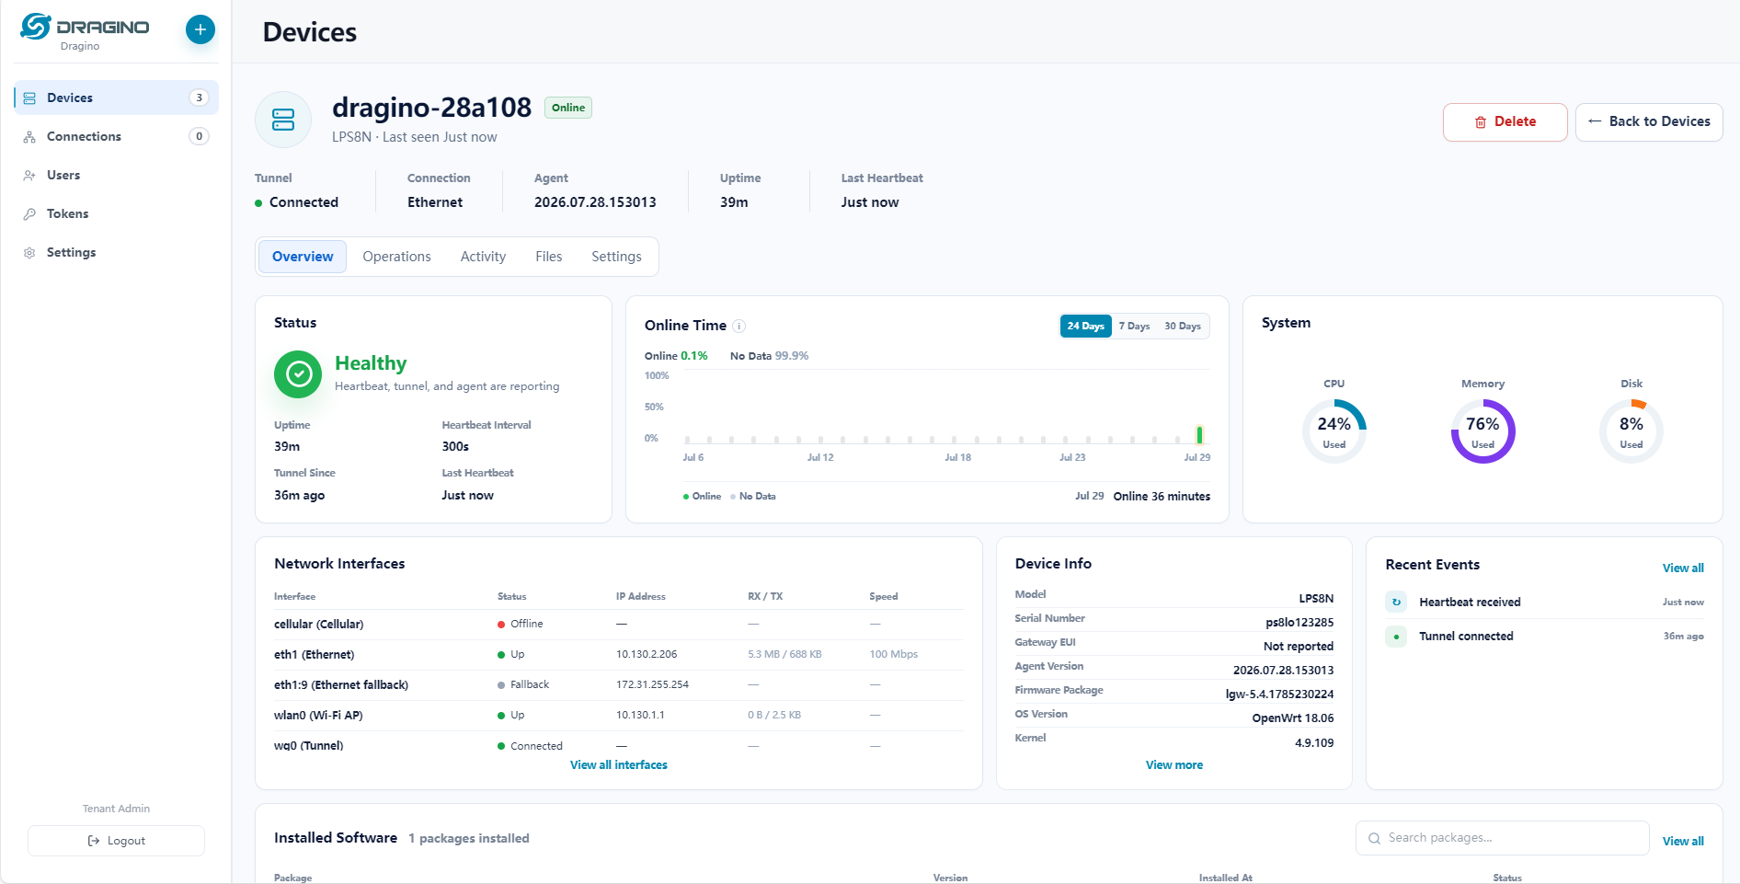Click the Users sidebar icon
This screenshot has width=1740, height=884.
coord(29,175)
